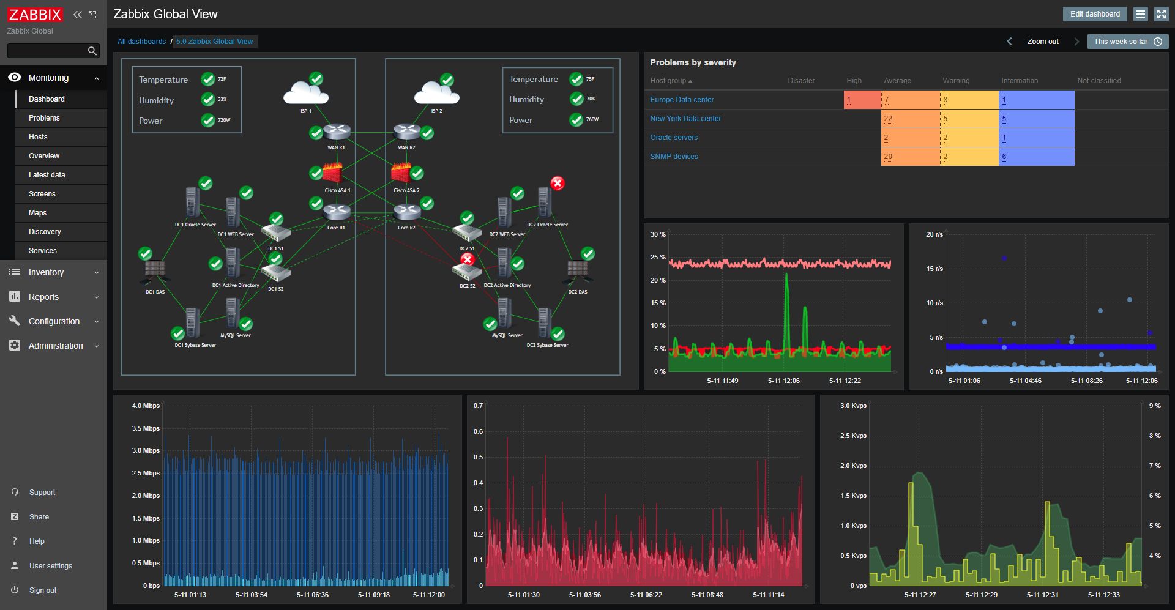This screenshot has height=610, width=1175.
Task: Expand the Inventory section
Action: tap(96, 272)
